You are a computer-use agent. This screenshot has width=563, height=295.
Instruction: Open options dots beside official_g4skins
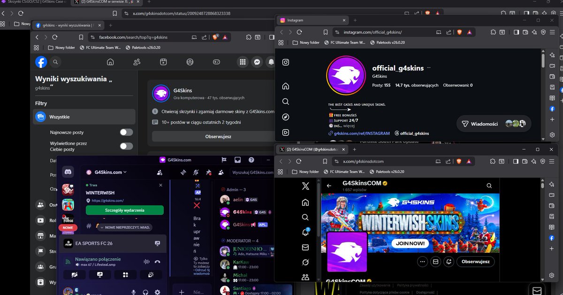[x=429, y=68]
